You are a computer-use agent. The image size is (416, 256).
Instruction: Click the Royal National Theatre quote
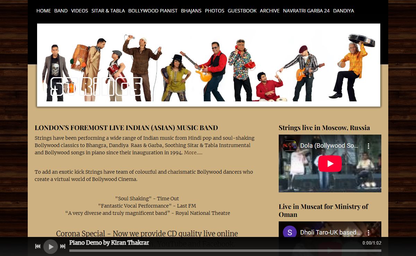tap(147, 213)
